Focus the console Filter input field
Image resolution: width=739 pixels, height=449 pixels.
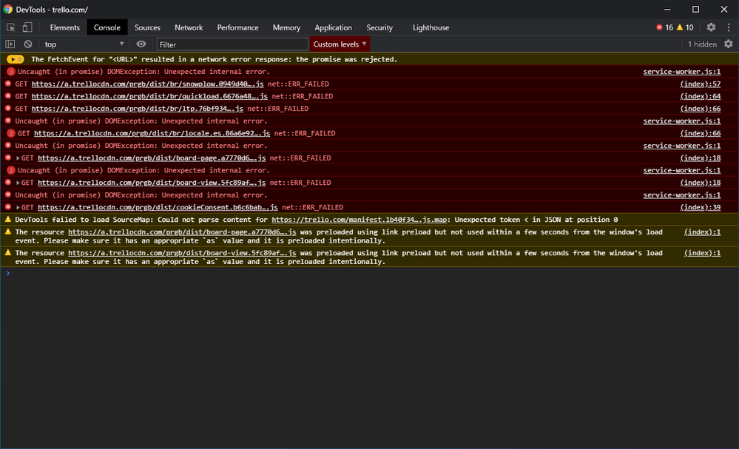tap(232, 44)
